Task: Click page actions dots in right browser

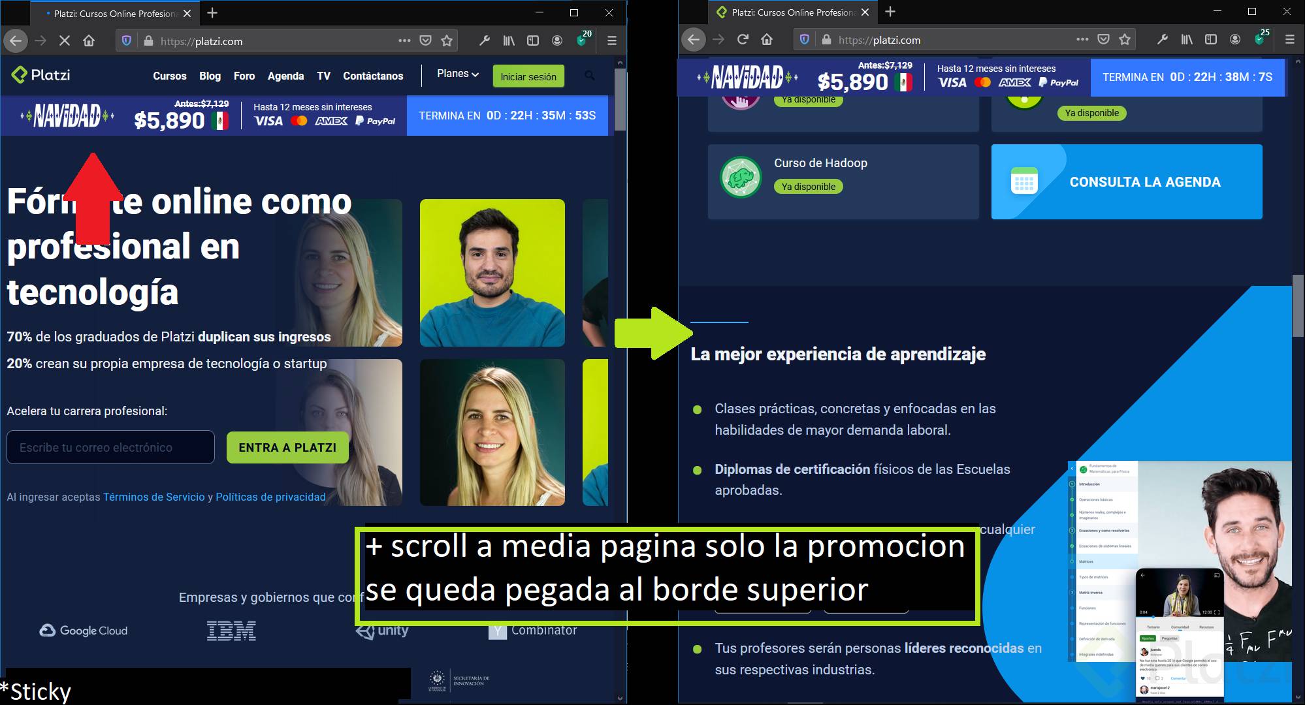Action: tap(1083, 39)
